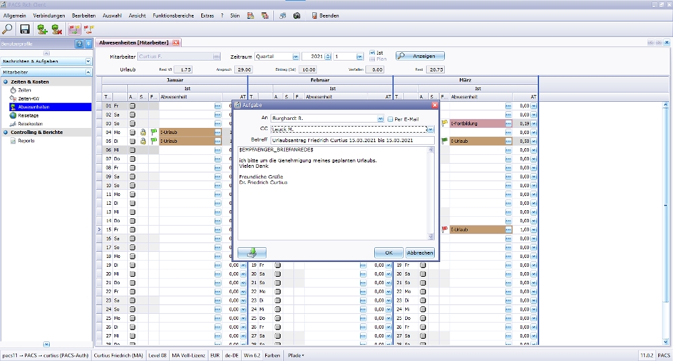
Task: Click the yellow flag next to I-Fortbildung
Action: coord(444,123)
